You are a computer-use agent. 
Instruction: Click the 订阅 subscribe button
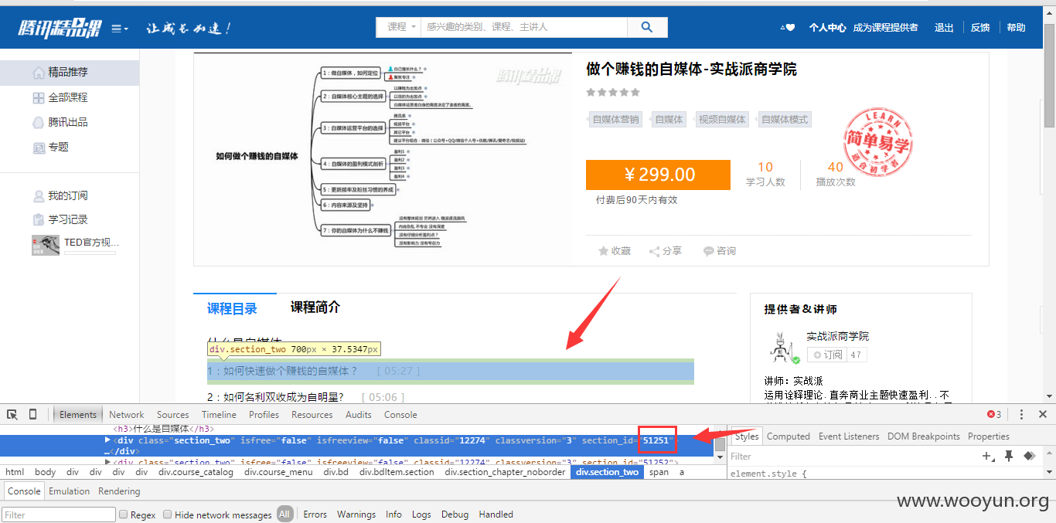tap(827, 355)
